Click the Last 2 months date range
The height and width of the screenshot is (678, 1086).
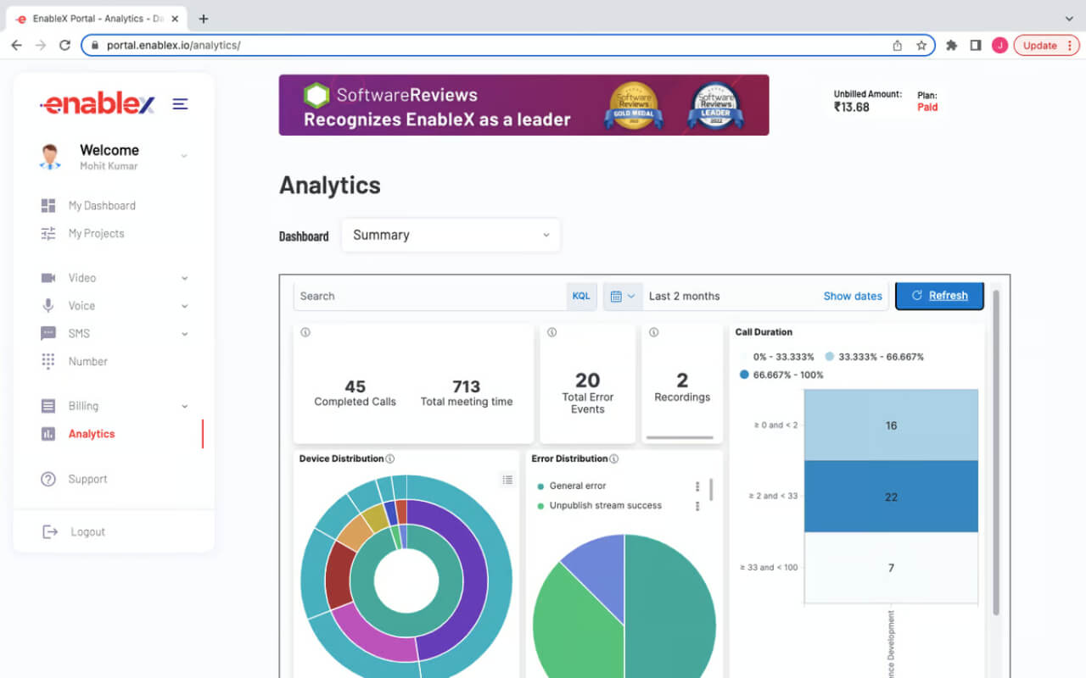685,297
